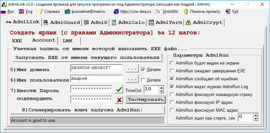Decrease TimeOut value with down arrow

coord(161,91)
